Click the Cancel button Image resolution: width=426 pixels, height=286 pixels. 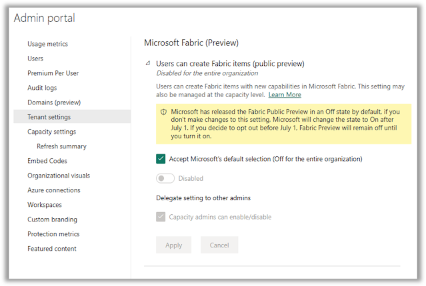(219, 245)
